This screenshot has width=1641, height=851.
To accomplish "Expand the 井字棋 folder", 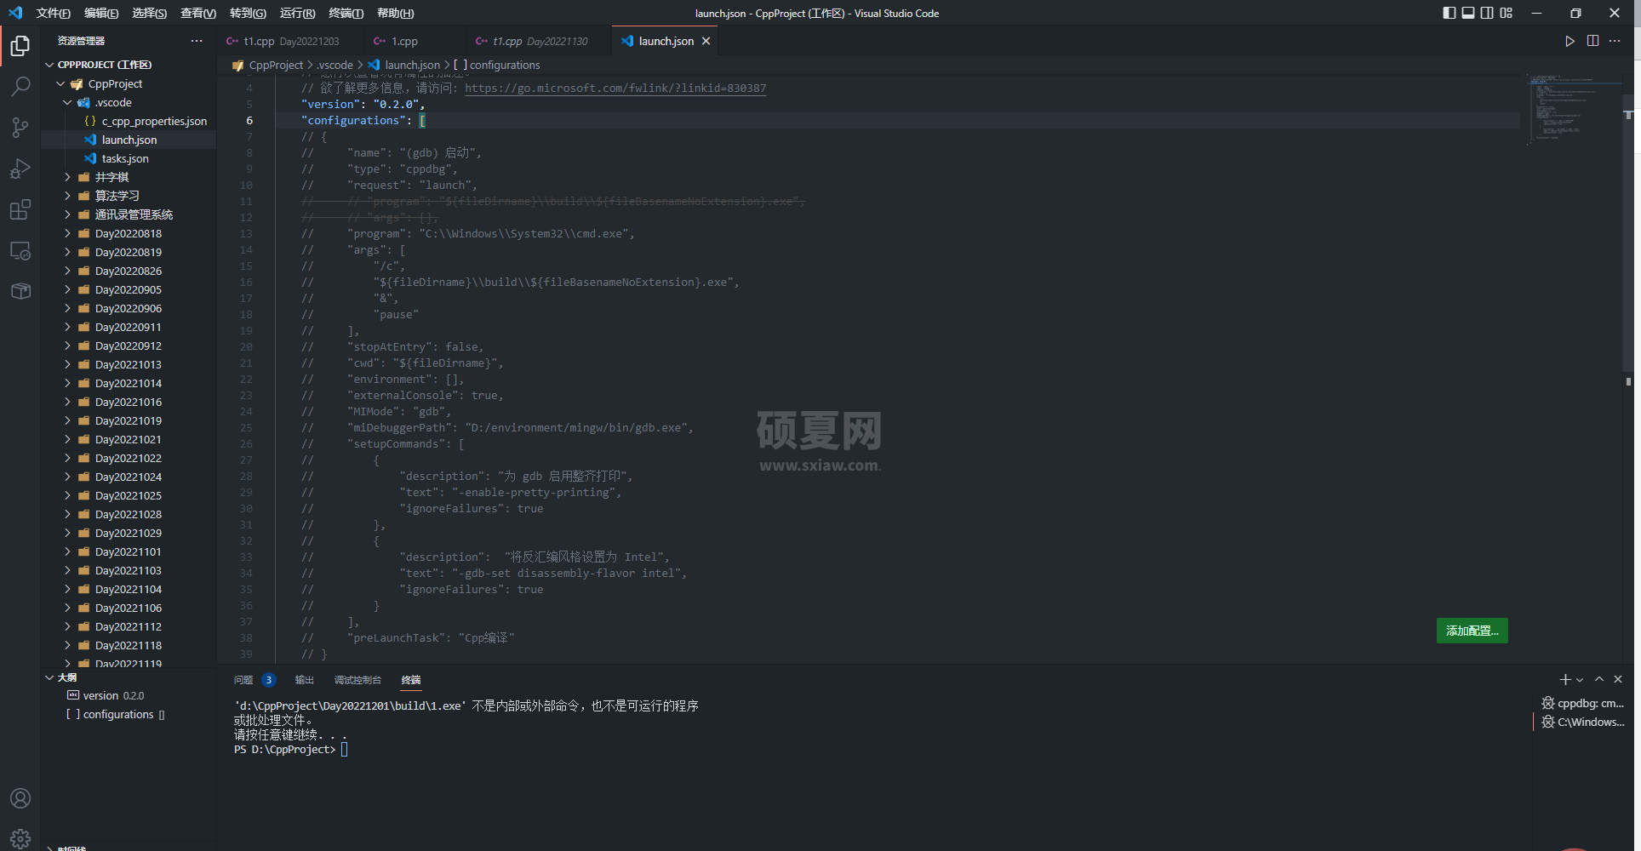I will coord(67,177).
